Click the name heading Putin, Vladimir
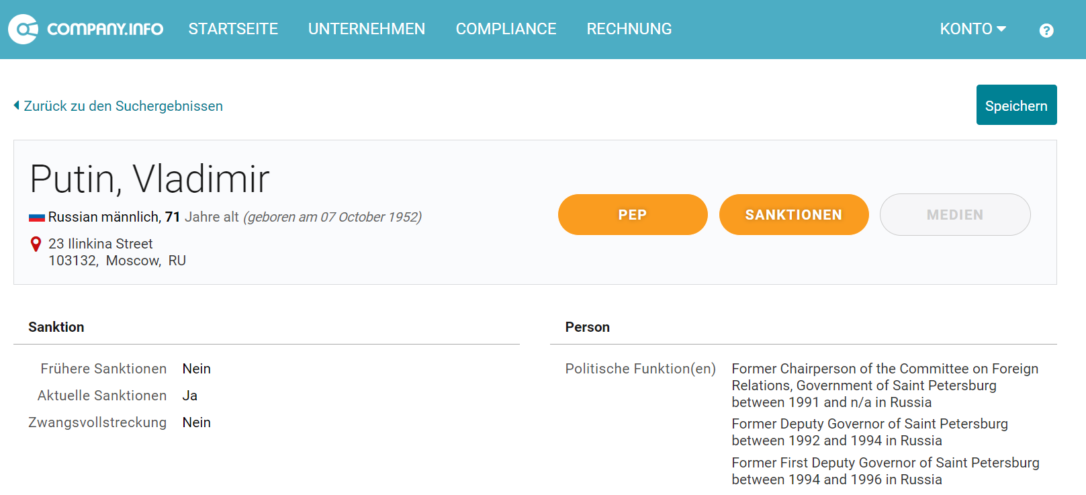This screenshot has height=495, width=1086. (x=150, y=179)
